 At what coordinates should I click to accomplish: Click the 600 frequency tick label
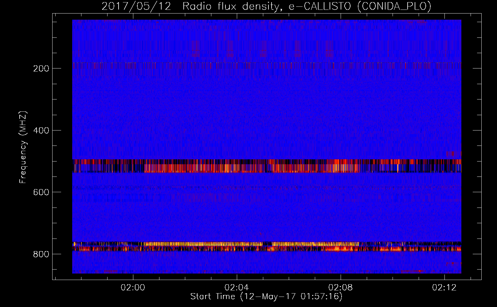coord(41,192)
